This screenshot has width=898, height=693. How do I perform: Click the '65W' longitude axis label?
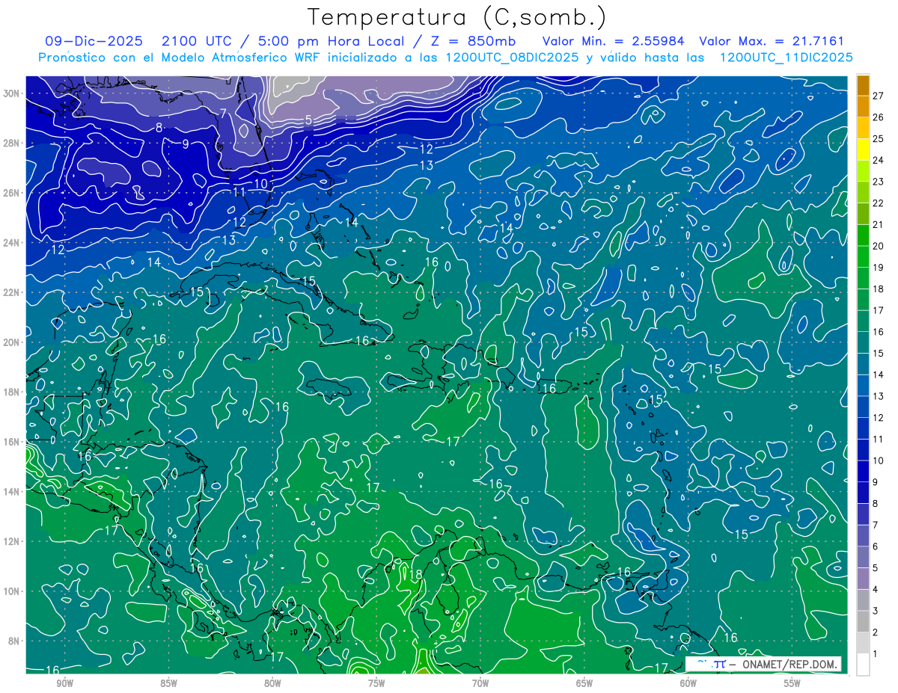(584, 683)
